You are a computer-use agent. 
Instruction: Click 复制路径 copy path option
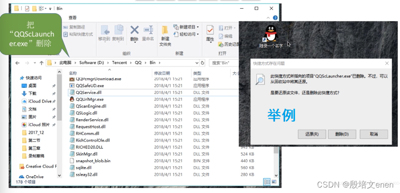[74, 27]
